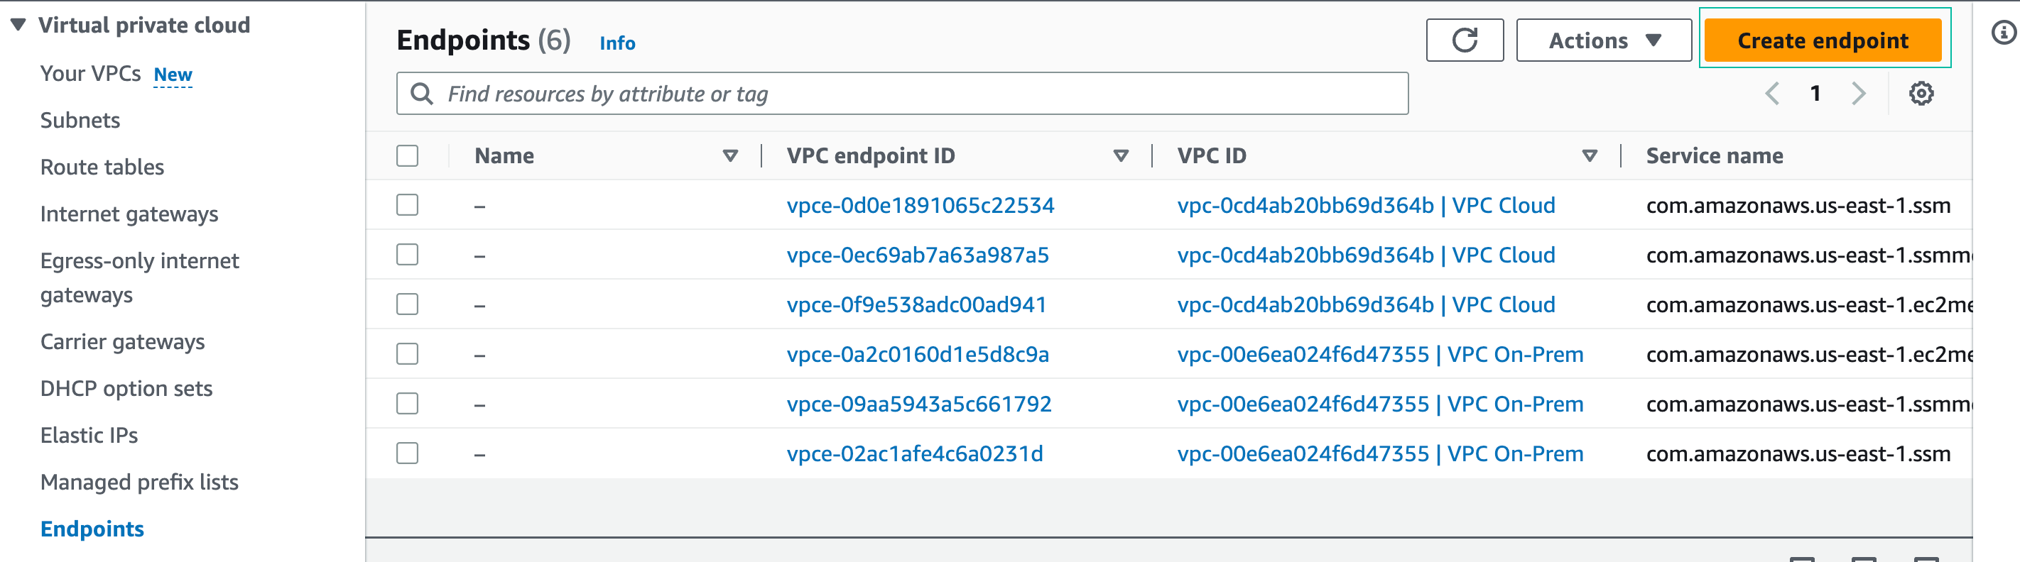Screen dimensions: 2020x562
Task: Click the Create endpoint button
Action: (x=1823, y=40)
